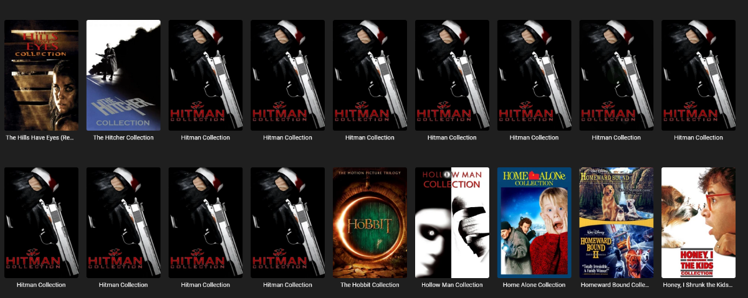748x298 pixels.
Task: Click 'Homeward Bound Colle...' title text
Action: 616,285
